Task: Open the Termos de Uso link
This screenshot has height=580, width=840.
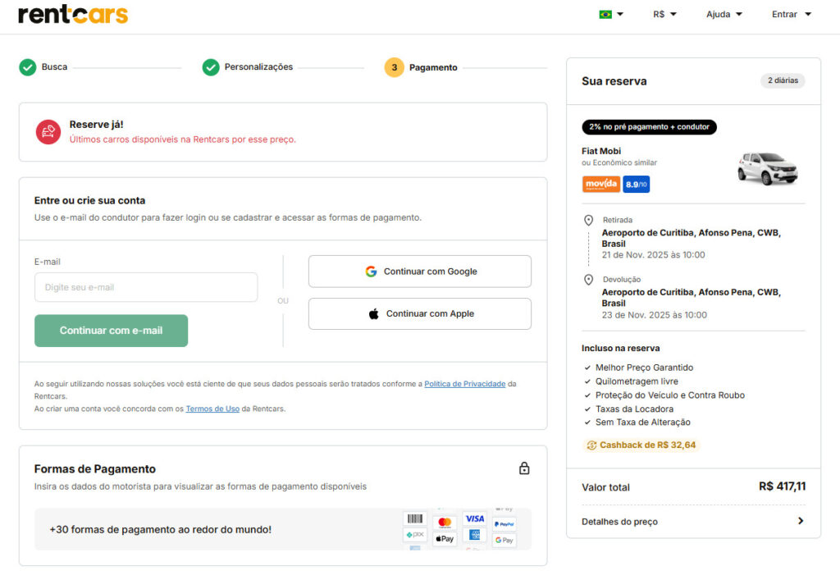Action: pos(212,409)
